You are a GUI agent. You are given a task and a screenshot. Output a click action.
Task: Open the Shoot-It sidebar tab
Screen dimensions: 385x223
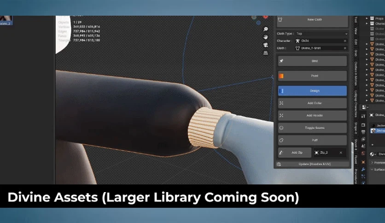tap(356, 144)
